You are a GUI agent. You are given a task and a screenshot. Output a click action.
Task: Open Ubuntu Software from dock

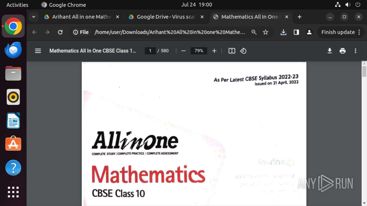(13, 144)
